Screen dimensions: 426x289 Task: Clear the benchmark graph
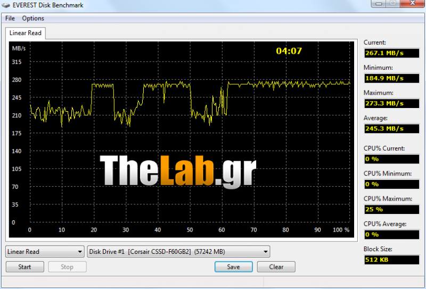[x=276, y=267]
